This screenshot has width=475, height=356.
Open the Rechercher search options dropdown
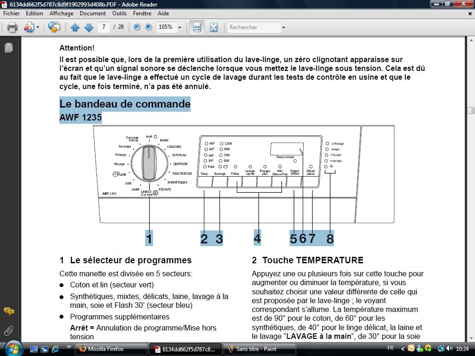click(x=283, y=27)
